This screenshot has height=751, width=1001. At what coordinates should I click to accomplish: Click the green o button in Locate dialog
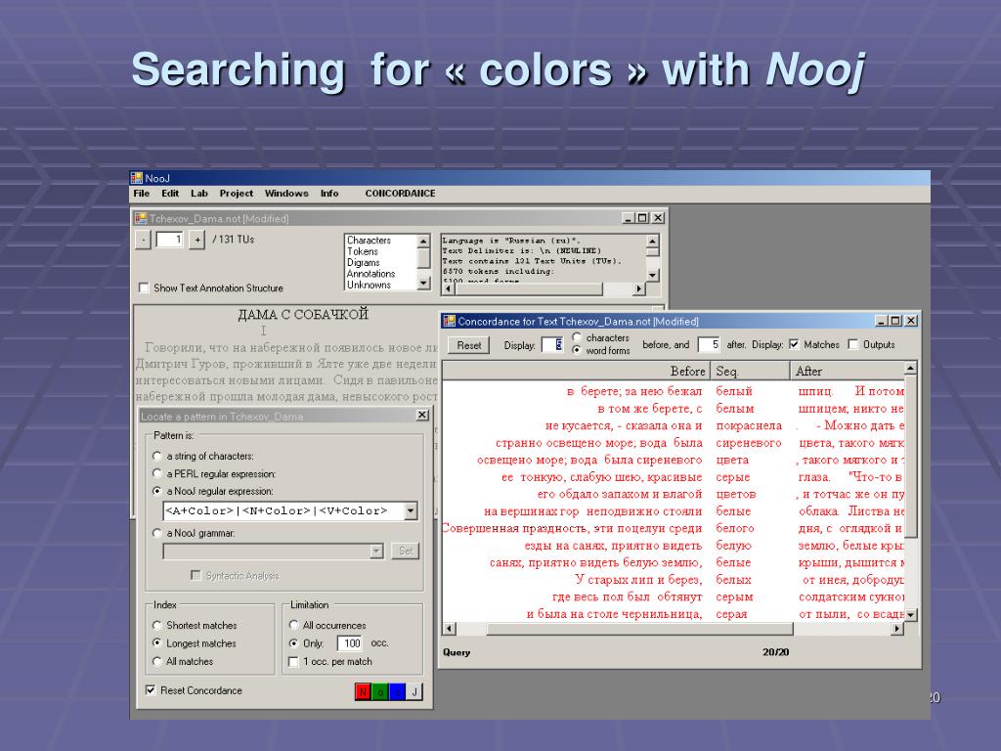point(380,691)
